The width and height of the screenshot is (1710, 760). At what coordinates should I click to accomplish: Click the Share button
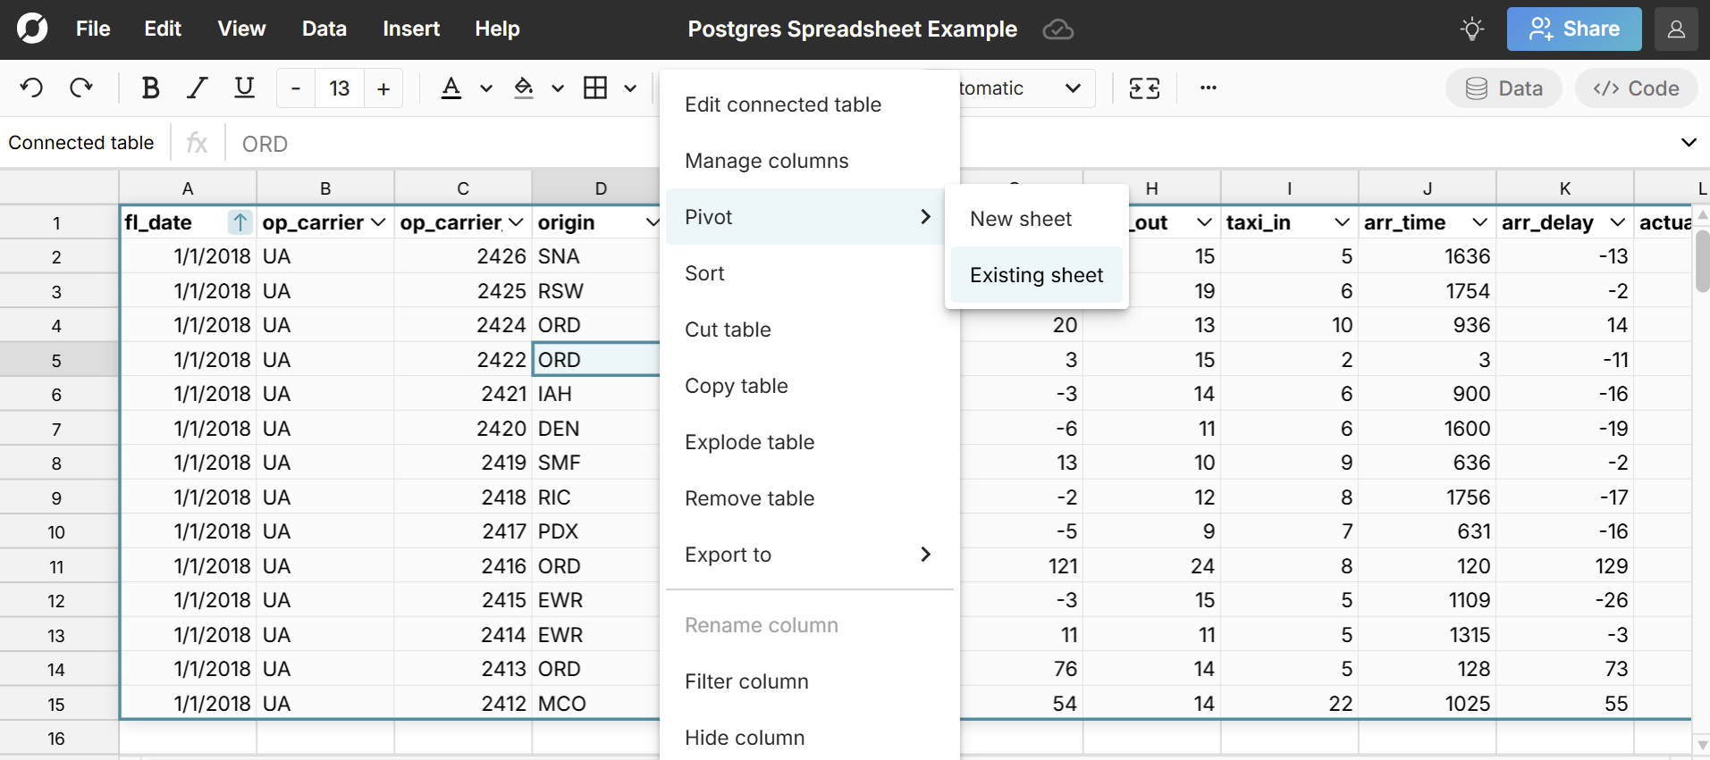[1573, 29]
